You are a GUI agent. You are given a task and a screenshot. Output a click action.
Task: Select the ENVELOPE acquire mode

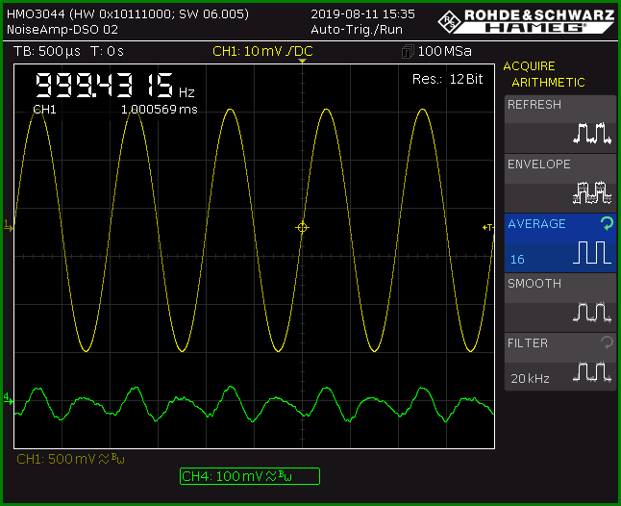[560, 184]
